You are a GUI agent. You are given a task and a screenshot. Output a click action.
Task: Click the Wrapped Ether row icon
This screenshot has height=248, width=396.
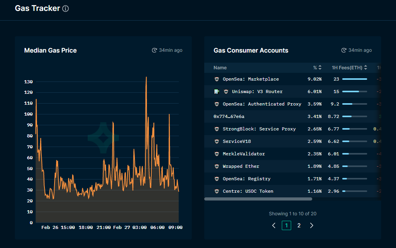pyautogui.click(x=217, y=166)
